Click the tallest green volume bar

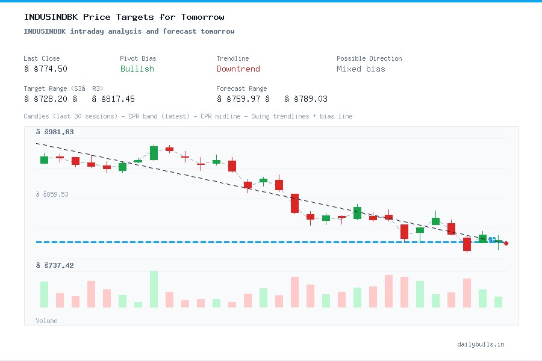(154, 290)
